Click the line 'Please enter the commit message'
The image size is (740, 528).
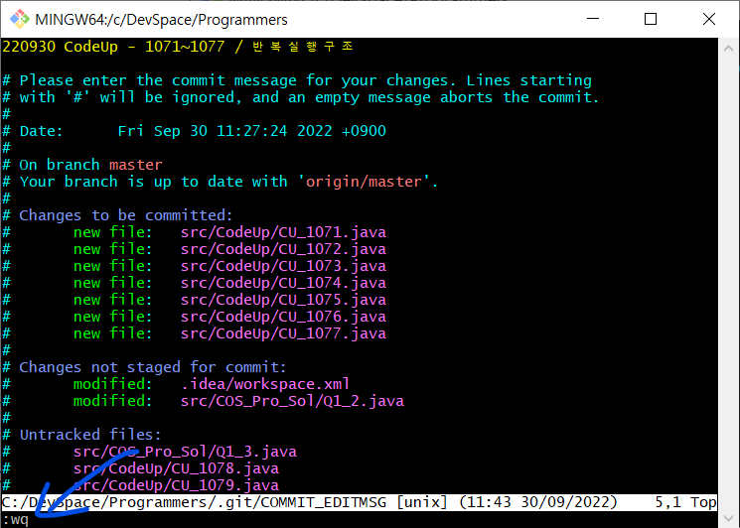click(x=297, y=80)
